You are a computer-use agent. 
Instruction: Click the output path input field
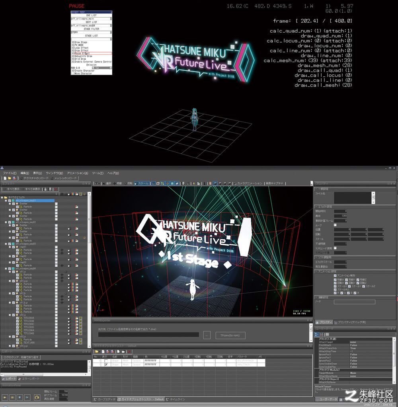pos(148,335)
